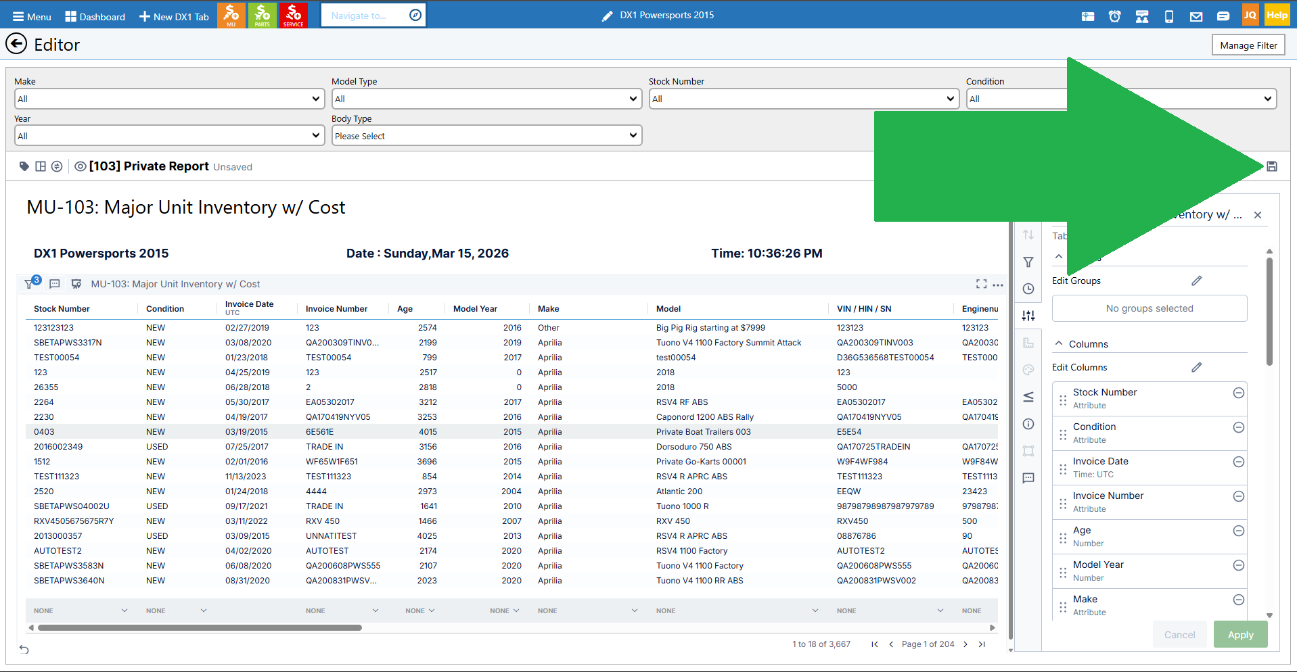Click the yellow Help button

pyautogui.click(x=1277, y=15)
